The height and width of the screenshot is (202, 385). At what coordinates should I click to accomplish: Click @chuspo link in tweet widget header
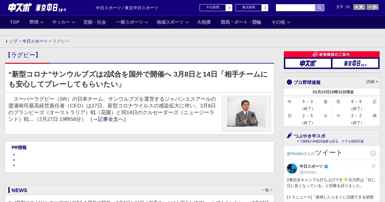pos(295,154)
